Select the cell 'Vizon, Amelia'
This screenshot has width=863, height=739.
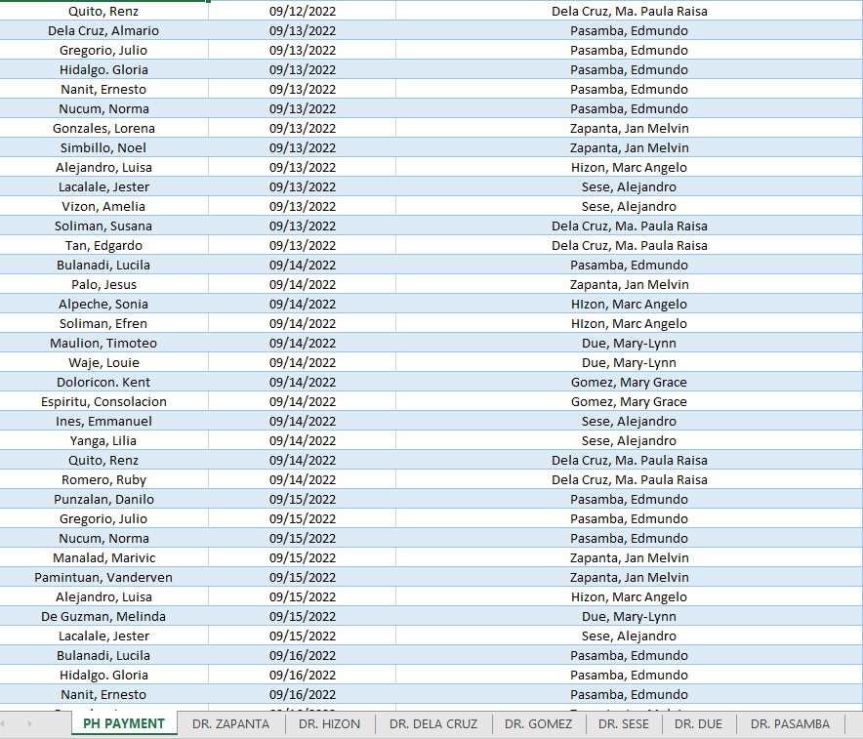pos(103,206)
